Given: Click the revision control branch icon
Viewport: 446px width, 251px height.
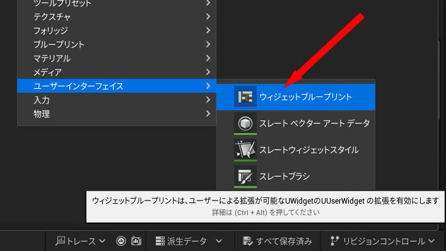Looking at the screenshot, I should pyautogui.click(x=334, y=241).
